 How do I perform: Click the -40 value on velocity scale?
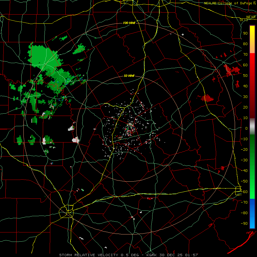(x=244, y=171)
